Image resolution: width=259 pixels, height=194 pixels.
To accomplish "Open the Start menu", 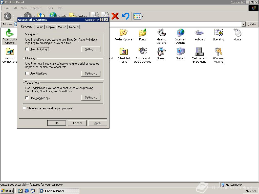I will click(7, 191).
